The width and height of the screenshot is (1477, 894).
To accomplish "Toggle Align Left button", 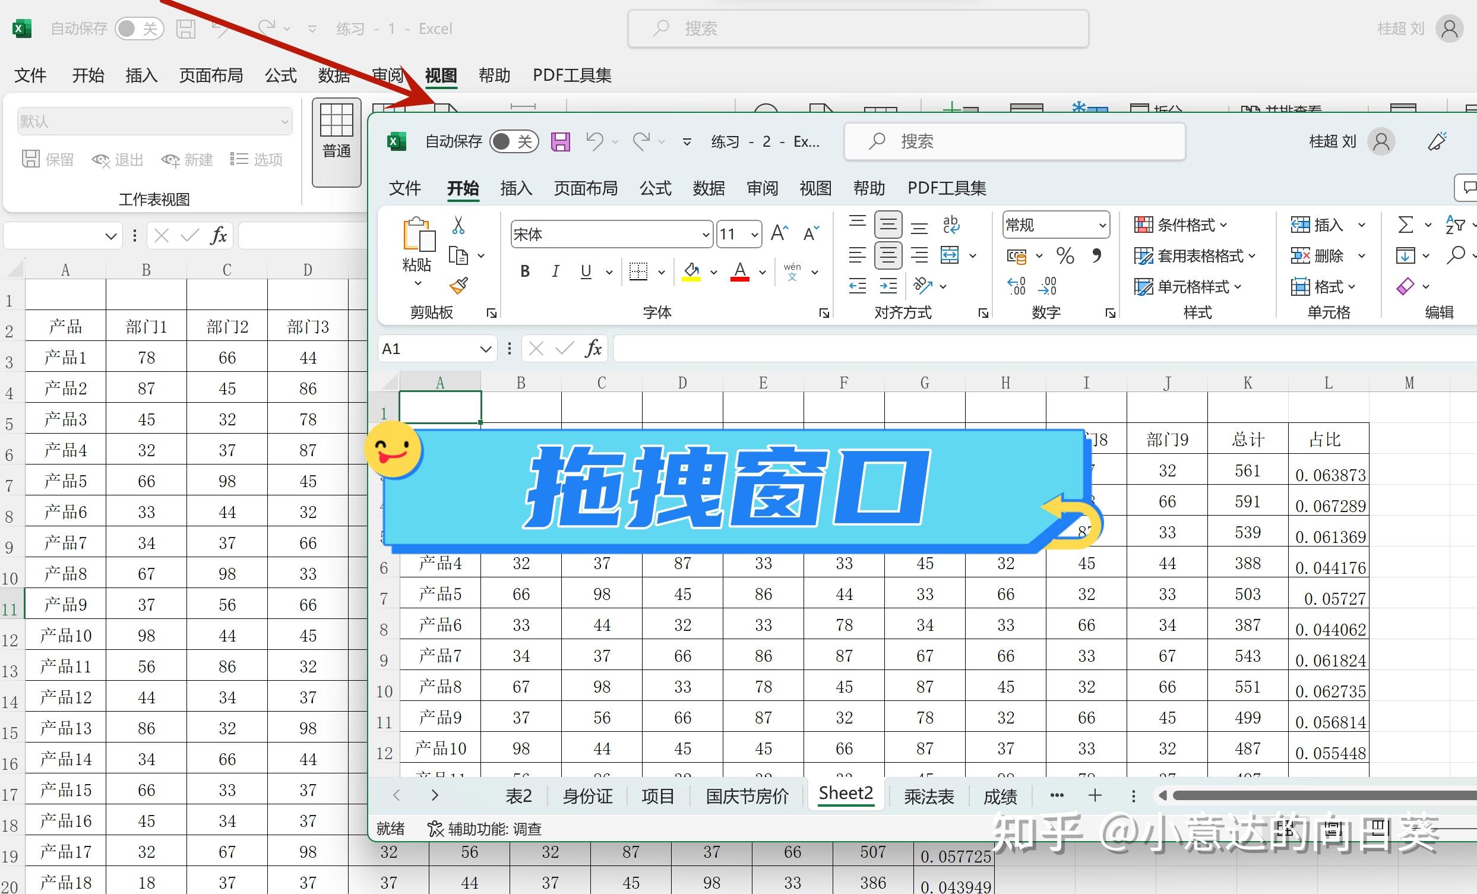I will pos(858,255).
